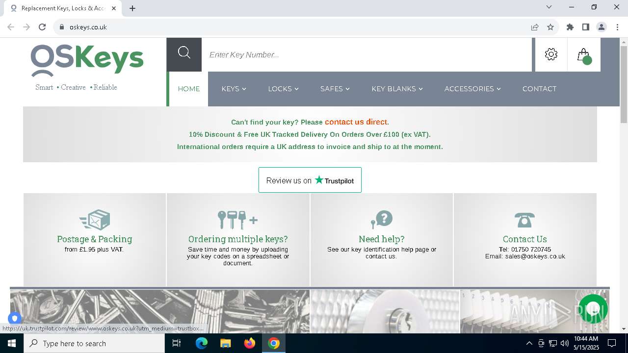Open Chrome extensions puzzle icon
628x353 pixels.
(570, 27)
